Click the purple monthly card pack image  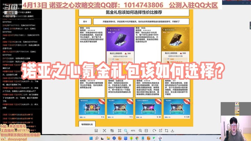120,39
